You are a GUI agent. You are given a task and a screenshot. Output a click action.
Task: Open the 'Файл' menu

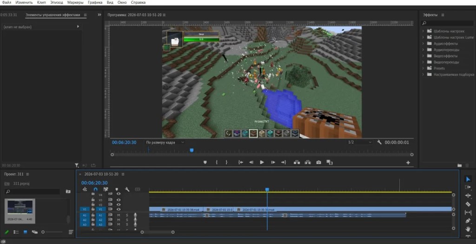[x=7, y=2]
